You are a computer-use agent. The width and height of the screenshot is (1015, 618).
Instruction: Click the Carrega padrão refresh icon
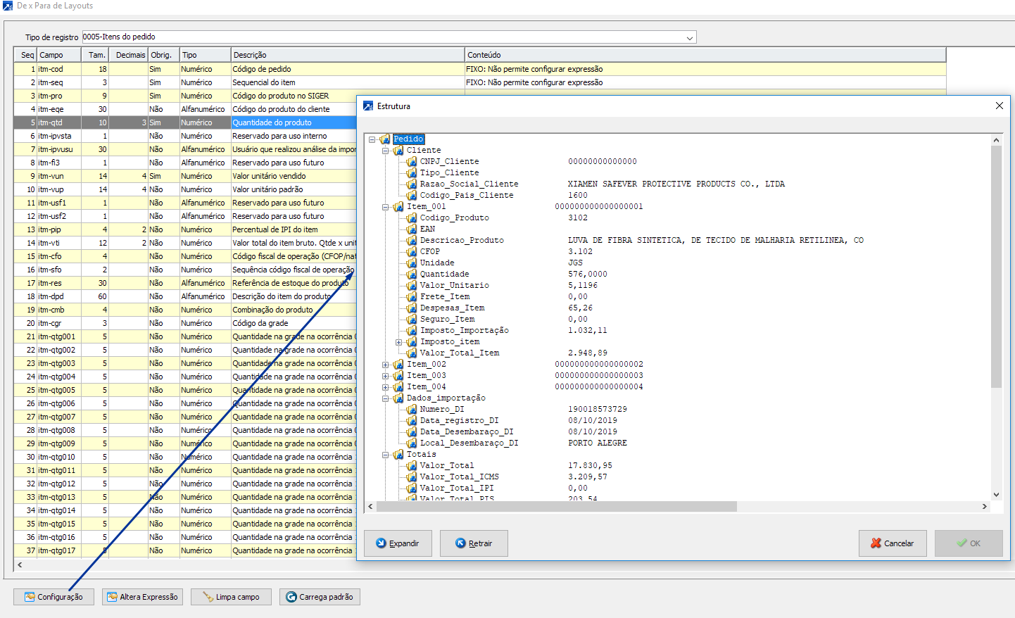tap(291, 597)
